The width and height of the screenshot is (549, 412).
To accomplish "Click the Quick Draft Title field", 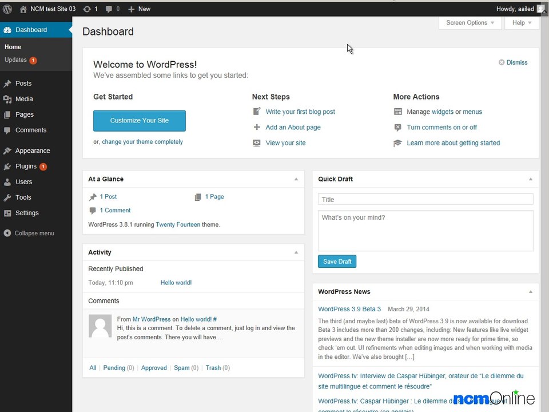I will click(x=425, y=199).
